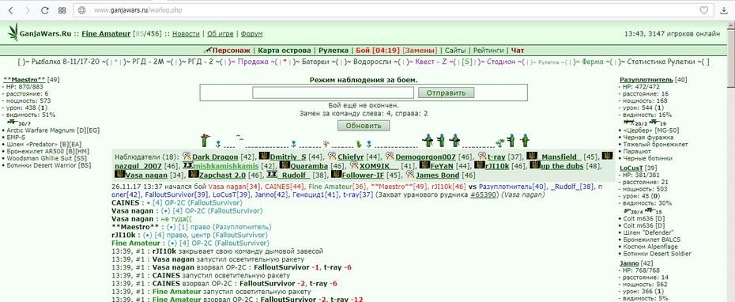This screenshot has height=302, width=735.
Task: Click the Отправить button
Action: 446,92
